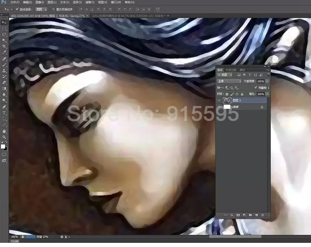Select the Magic Wand tool
The height and width of the screenshot is (247, 311).
[4, 41]
